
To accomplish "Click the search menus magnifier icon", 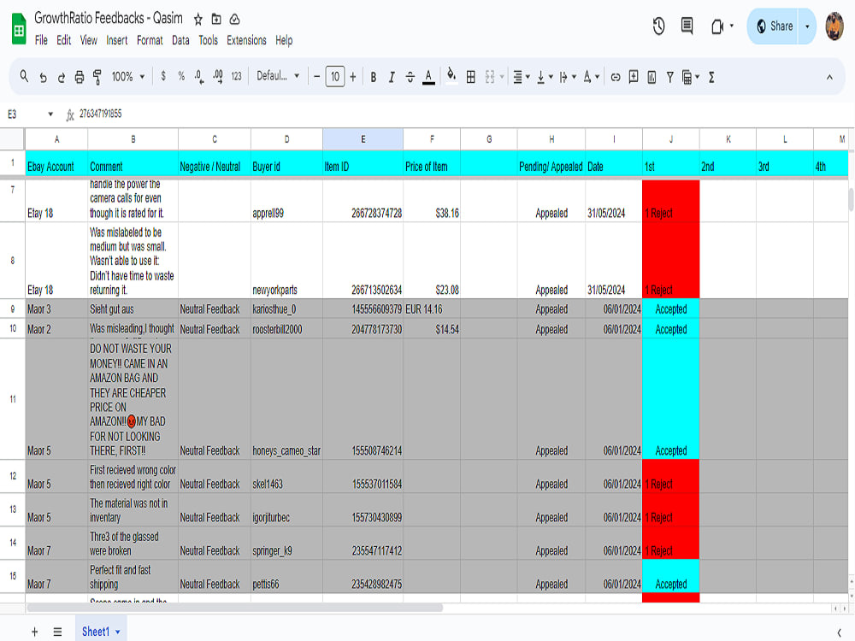I will click(24, 76).
